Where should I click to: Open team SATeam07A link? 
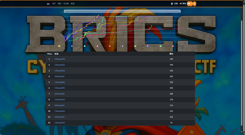pyautogui.click(x=59, y=117)
